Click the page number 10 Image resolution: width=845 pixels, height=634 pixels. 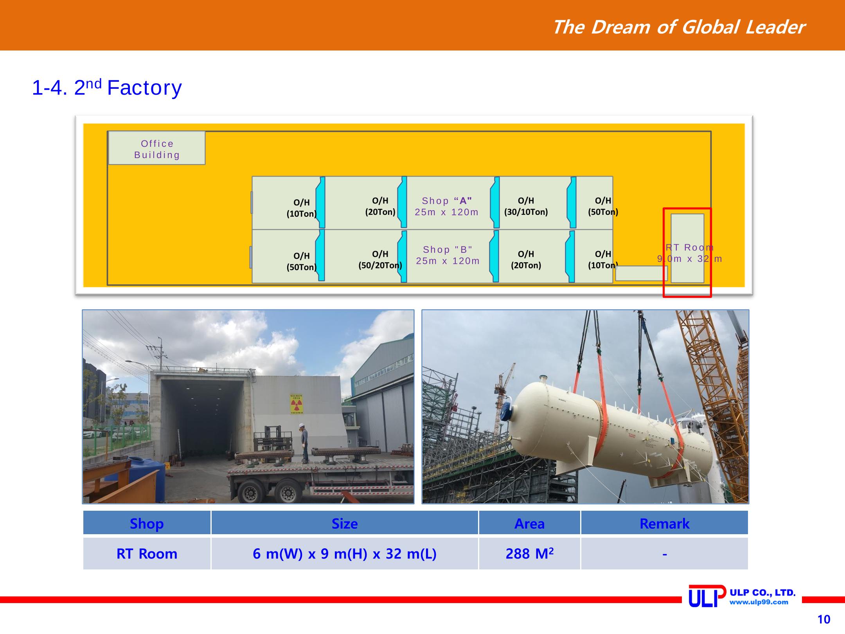coord(824,620)
